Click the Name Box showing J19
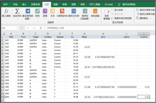Image resolution: width=156 pixels, height=103 pixels. [x=9, y=28]
